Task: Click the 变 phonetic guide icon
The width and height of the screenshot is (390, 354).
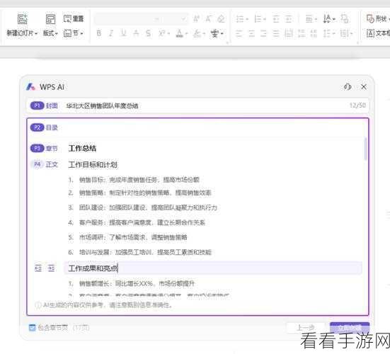Action: pyautogui.click(x=215, y=33)
